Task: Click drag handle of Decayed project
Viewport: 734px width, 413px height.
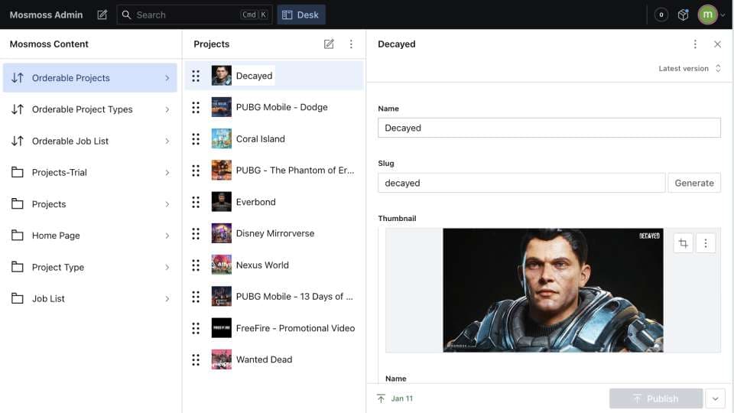Action: pyautogui.click(x=196, y=76)
